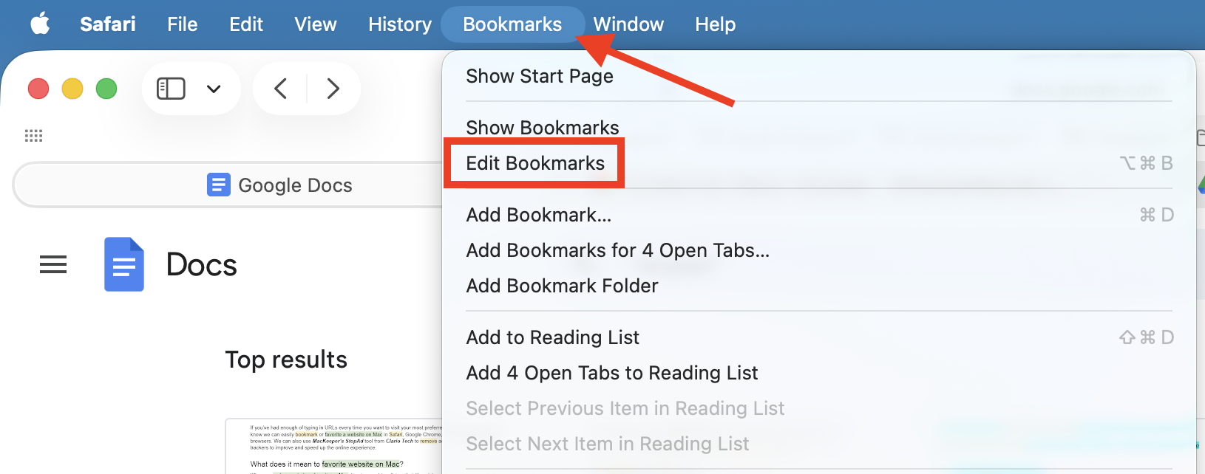
Task: Open the File menu
Action: [x=182, y=24]
